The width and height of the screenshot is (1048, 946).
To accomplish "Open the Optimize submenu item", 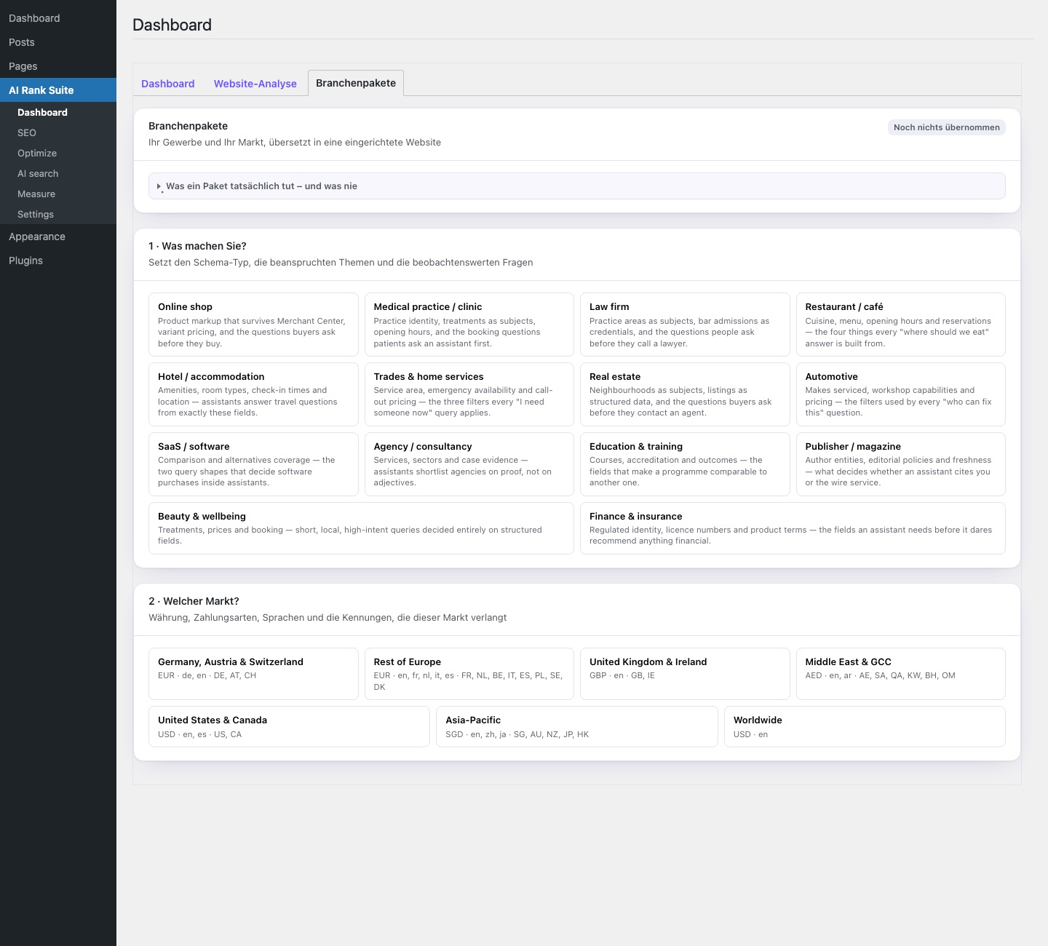I will point(58,153).
